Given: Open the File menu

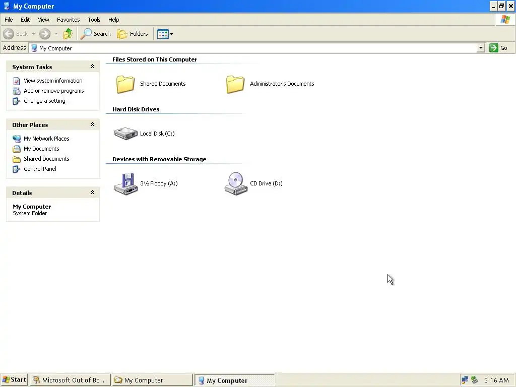Looking at the screenshot, I should coord(9,20).
